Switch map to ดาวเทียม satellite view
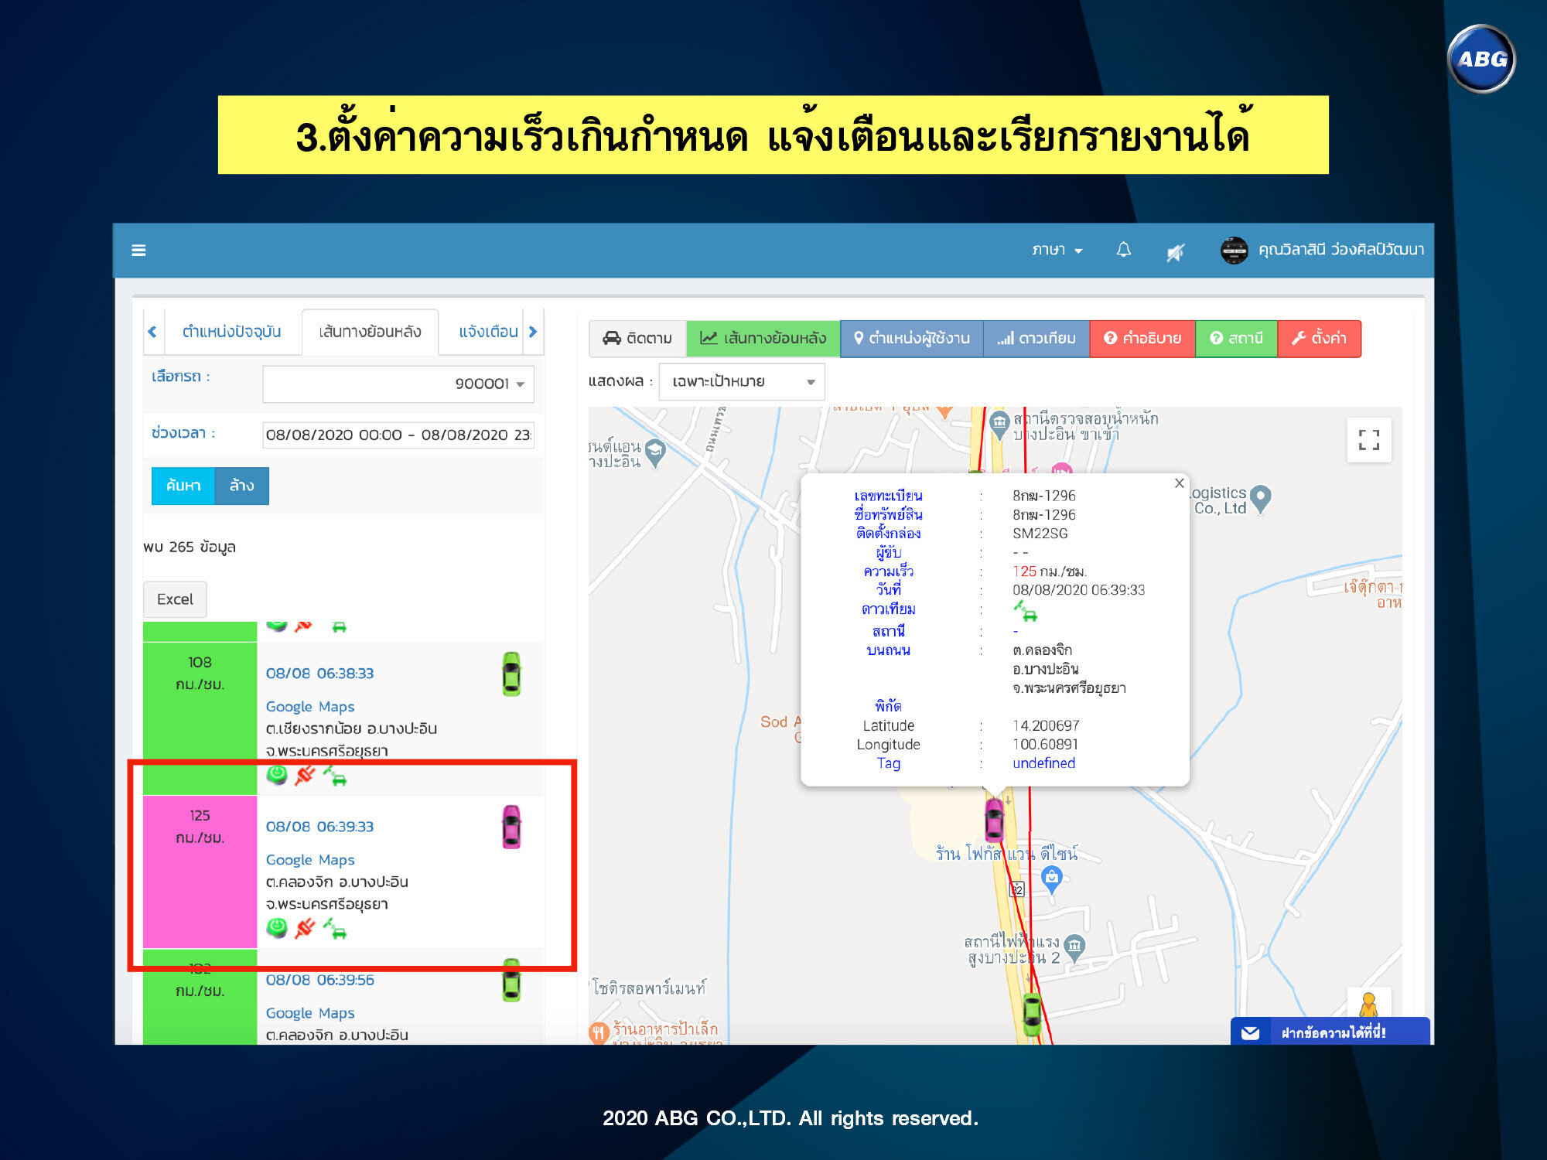 coord(1036,338)
